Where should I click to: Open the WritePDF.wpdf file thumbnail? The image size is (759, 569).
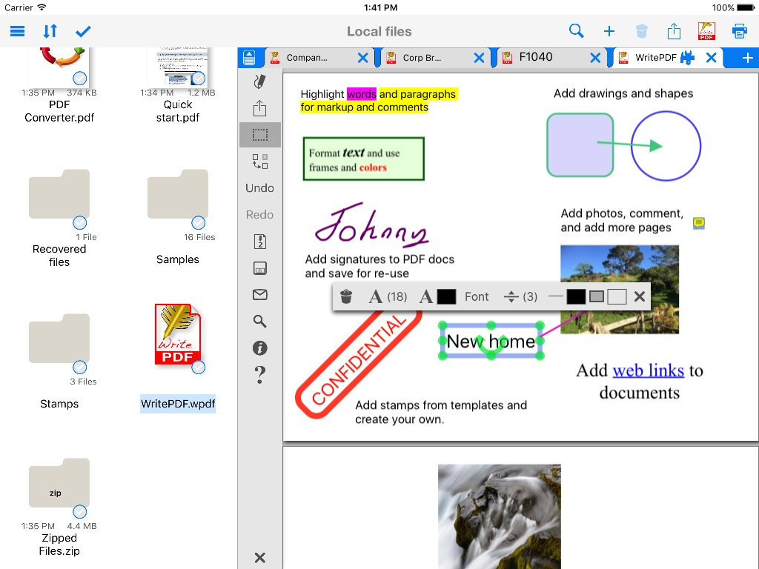pos(178,334)
